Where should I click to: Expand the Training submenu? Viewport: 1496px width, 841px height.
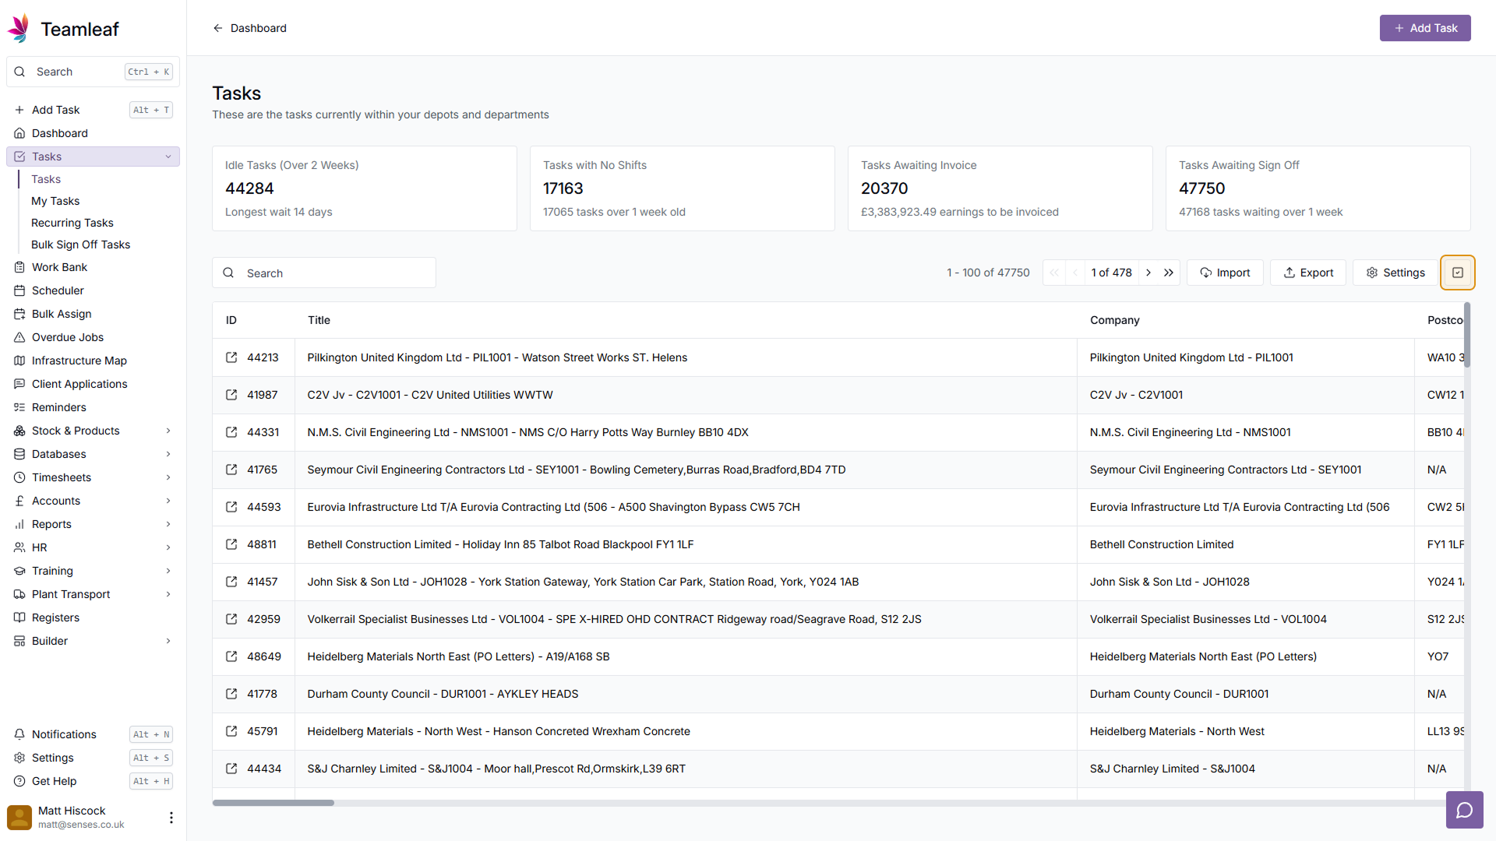coord(168,571)
